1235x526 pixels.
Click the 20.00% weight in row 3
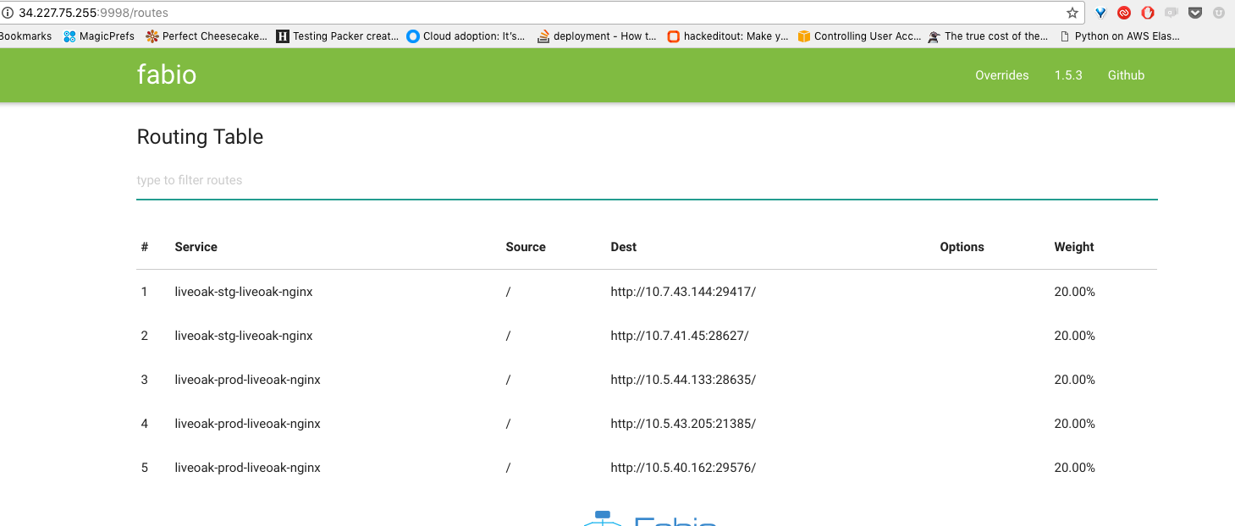(1074, 380)
